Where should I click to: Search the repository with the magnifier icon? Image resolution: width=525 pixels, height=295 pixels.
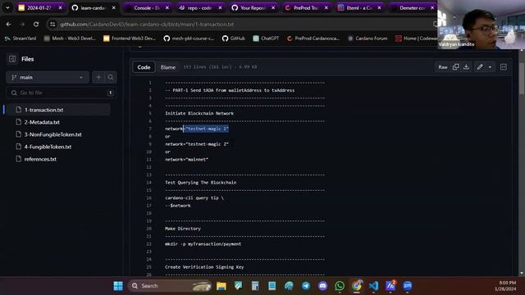tap(111, 77)
